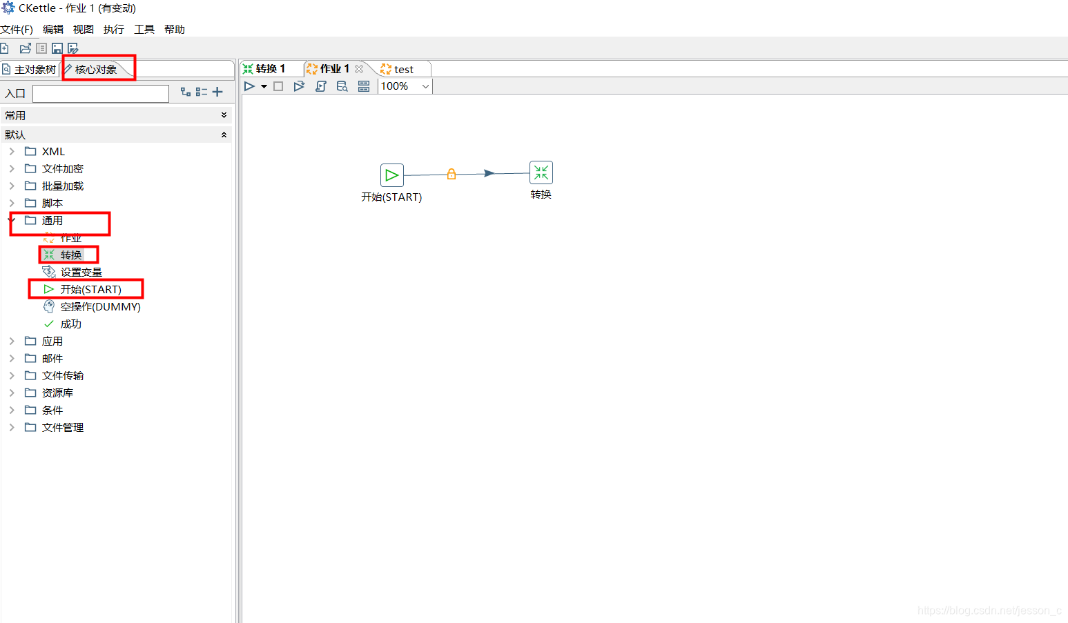
Task: Select the 转换 entry in the tree
Action: pos(71,255)
